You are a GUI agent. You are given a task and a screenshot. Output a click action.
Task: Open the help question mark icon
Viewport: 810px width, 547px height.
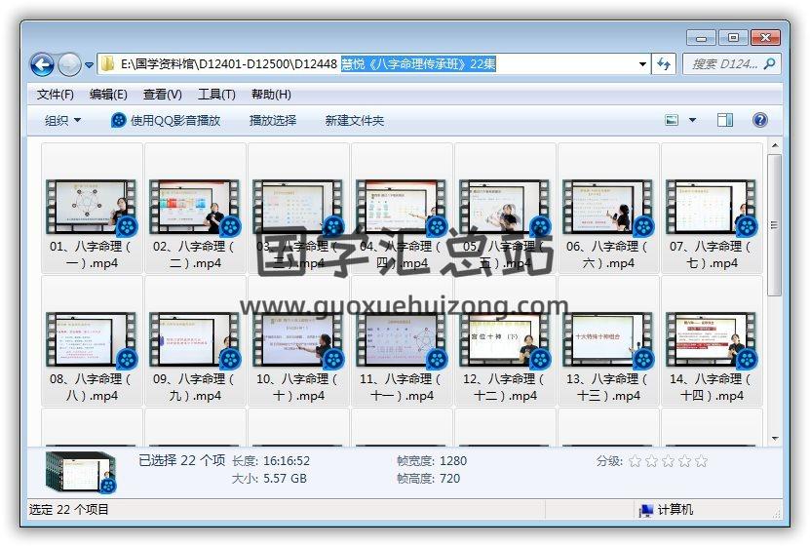click(x=760, y=120)
